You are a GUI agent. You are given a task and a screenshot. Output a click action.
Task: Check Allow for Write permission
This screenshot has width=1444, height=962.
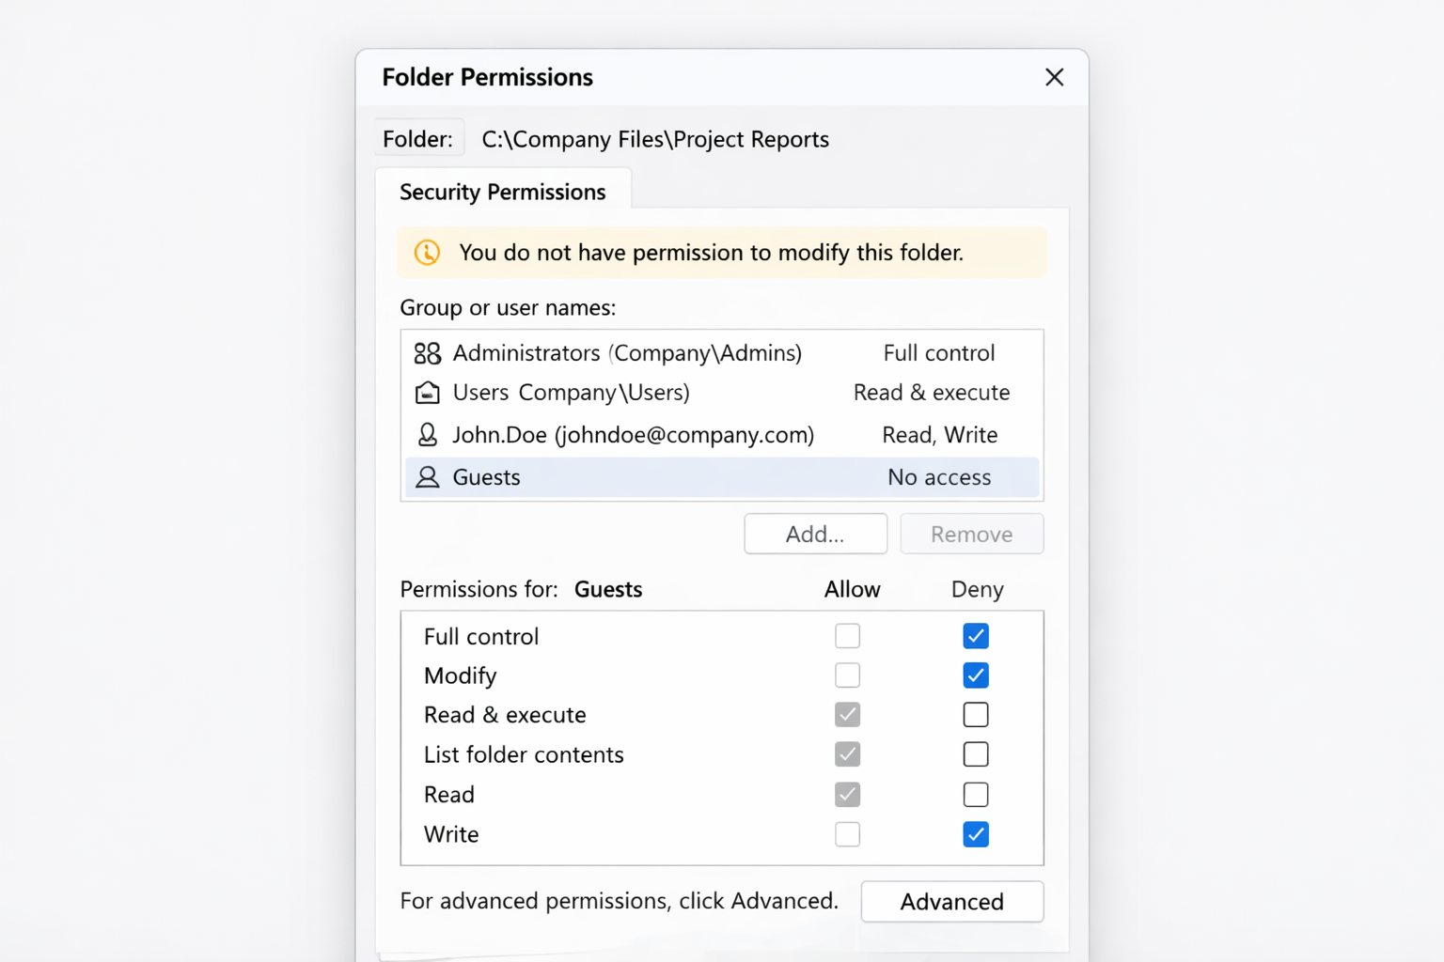tap(847, 834)
